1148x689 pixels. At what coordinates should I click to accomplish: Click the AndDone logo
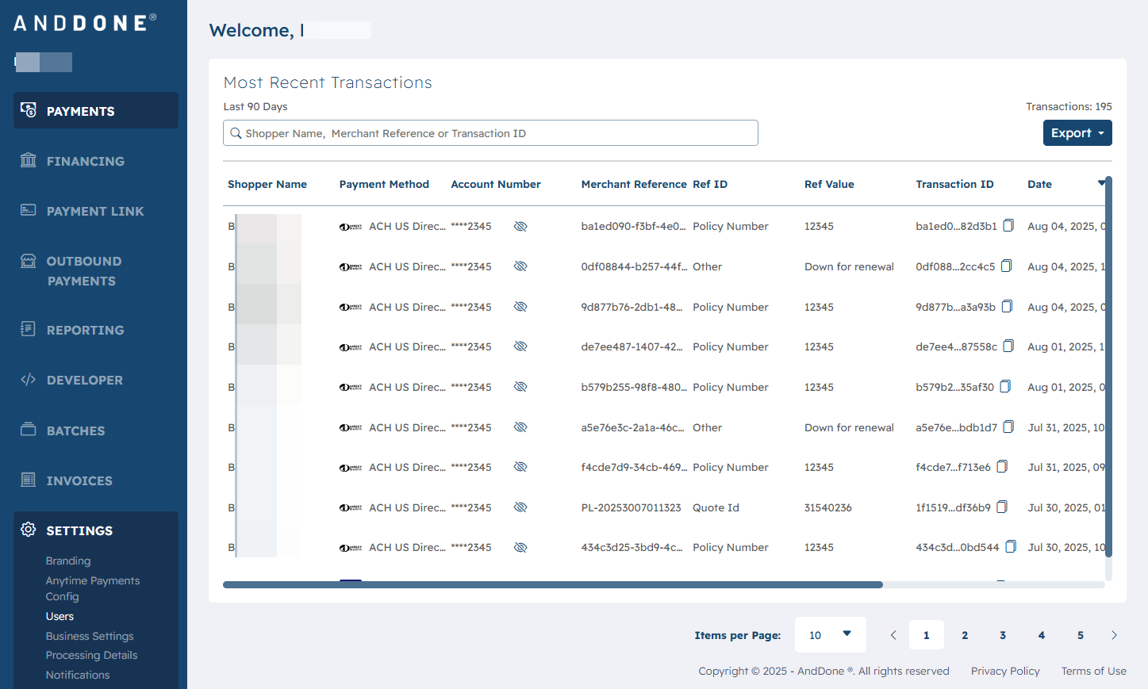(85, 23)
